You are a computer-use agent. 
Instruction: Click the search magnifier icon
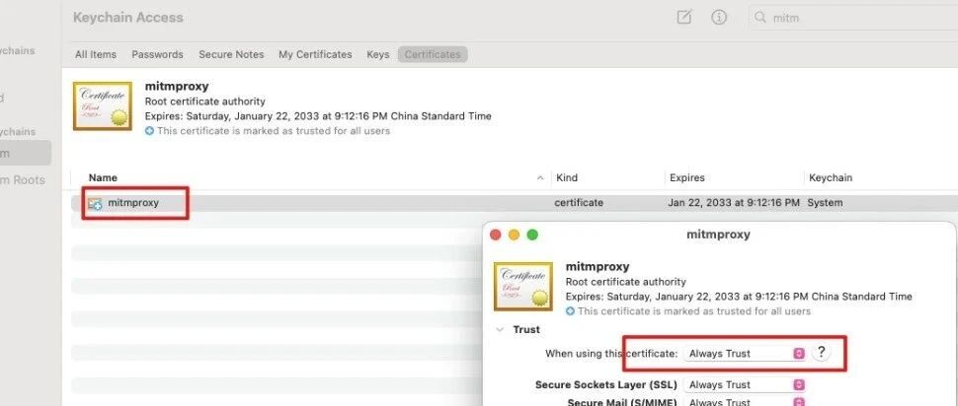(760, 18)
